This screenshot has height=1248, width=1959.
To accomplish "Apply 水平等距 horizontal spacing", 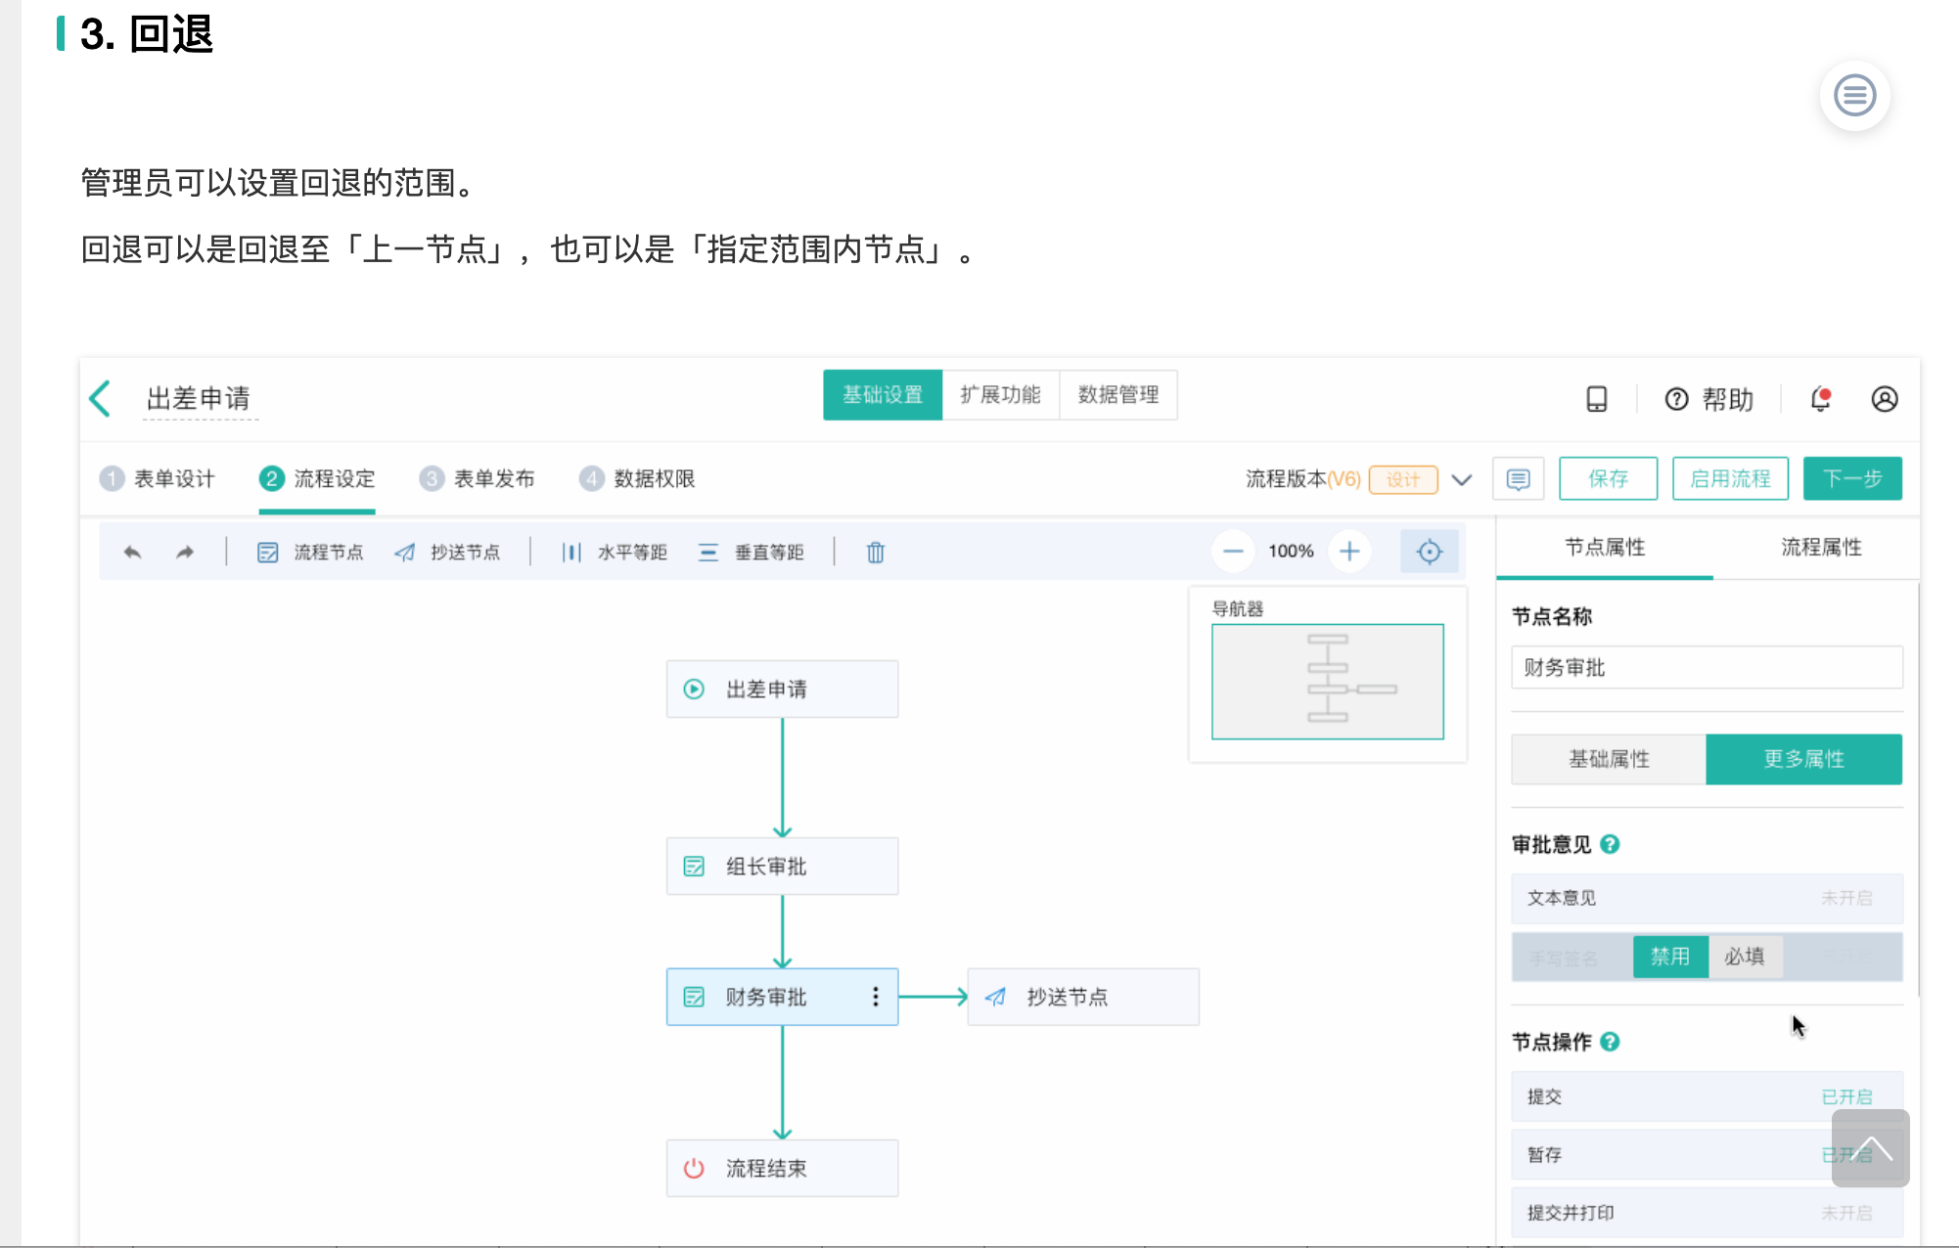I will pos(615,552).
